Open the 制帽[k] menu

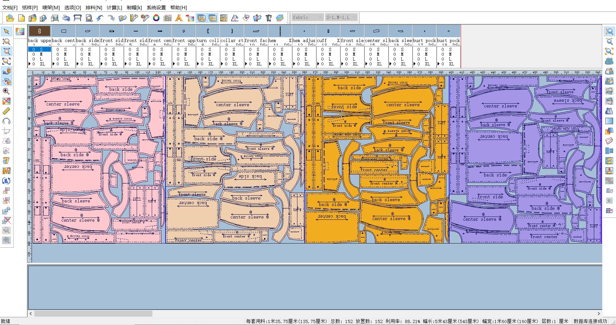pos(134,7)
